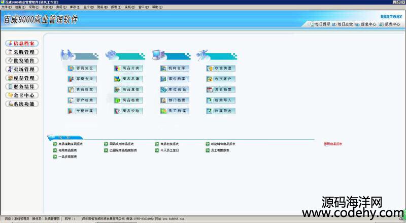Open the 专柜档案 tile
406x223 pixels.
tap(82, 111)
